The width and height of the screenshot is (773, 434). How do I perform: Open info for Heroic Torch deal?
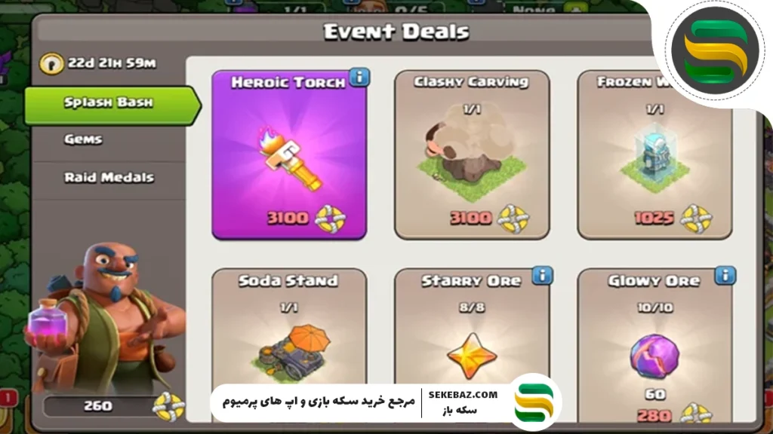coord(359,78)
